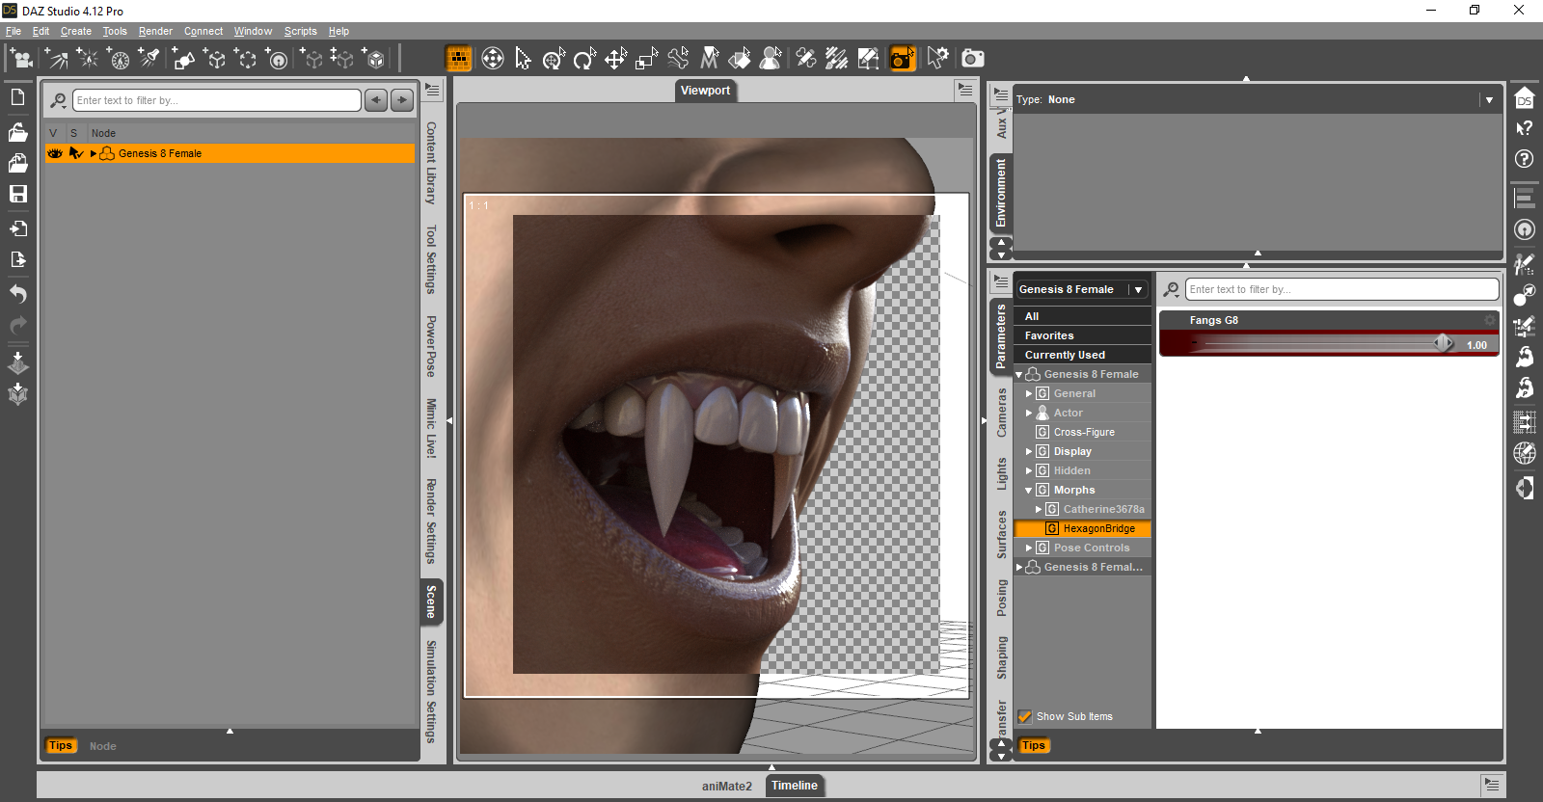1543x802 pixels.
Task: Open the Viewport pane options menu icon
Action: [x=965, y=91]
